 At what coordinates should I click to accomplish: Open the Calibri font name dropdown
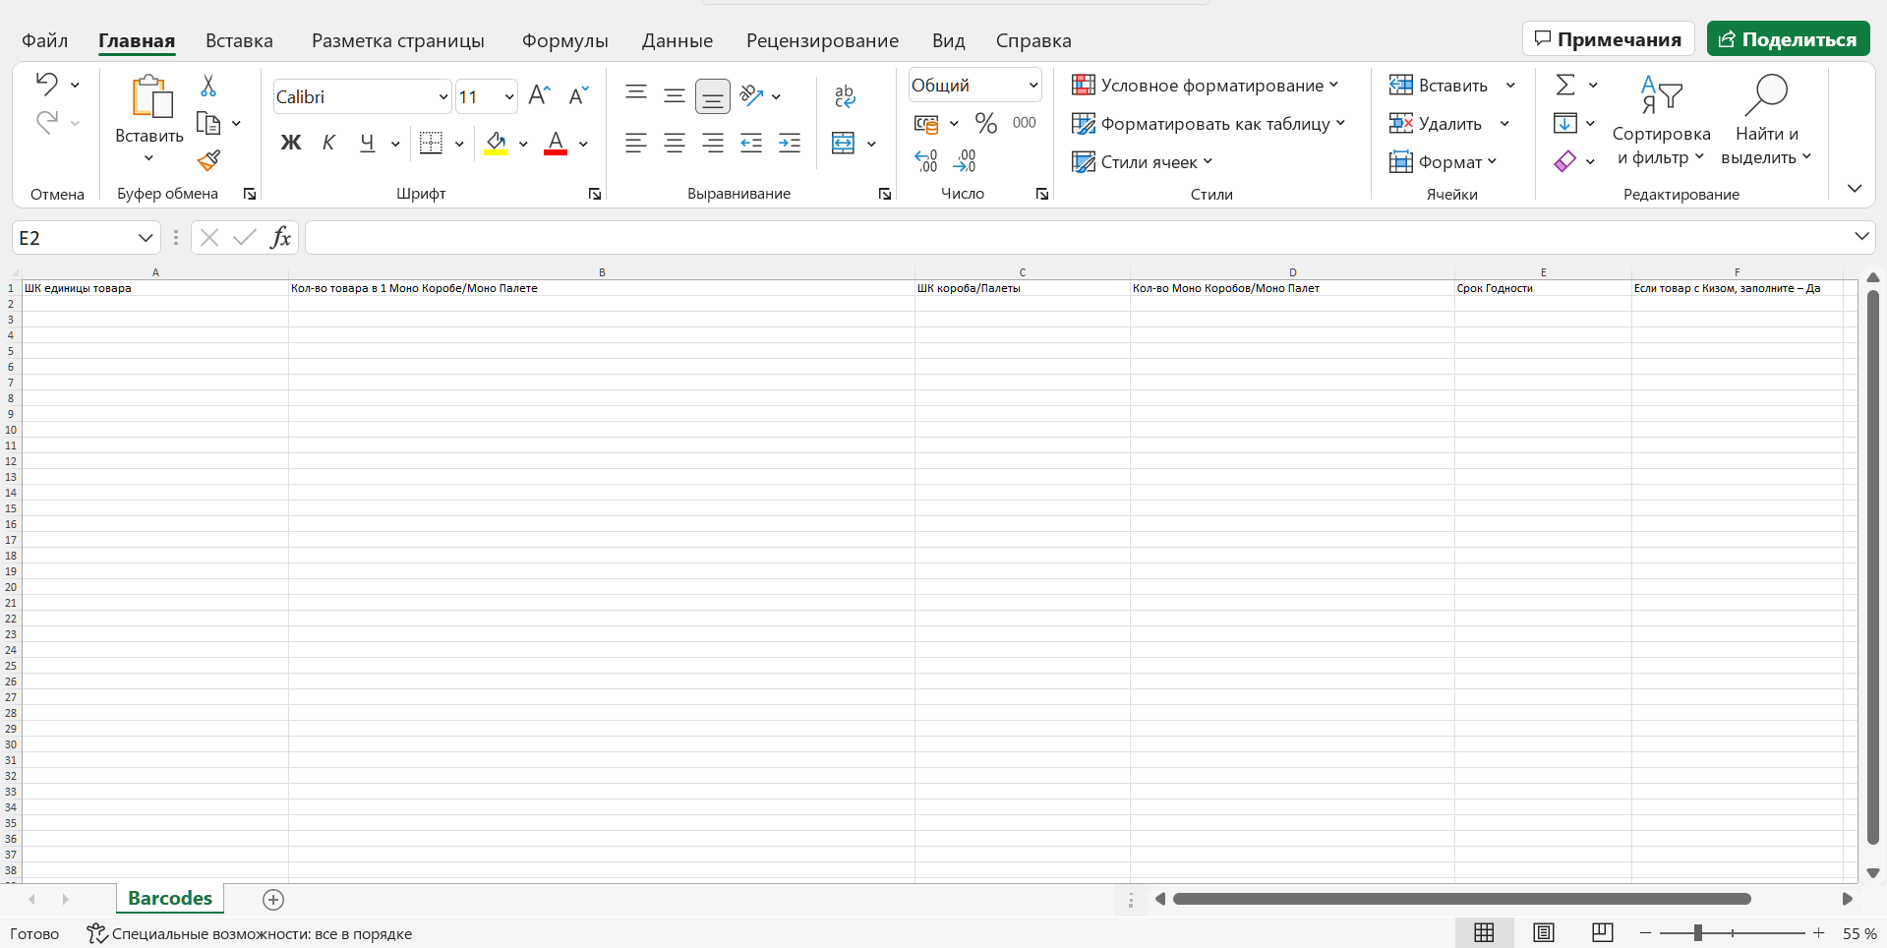442,96
